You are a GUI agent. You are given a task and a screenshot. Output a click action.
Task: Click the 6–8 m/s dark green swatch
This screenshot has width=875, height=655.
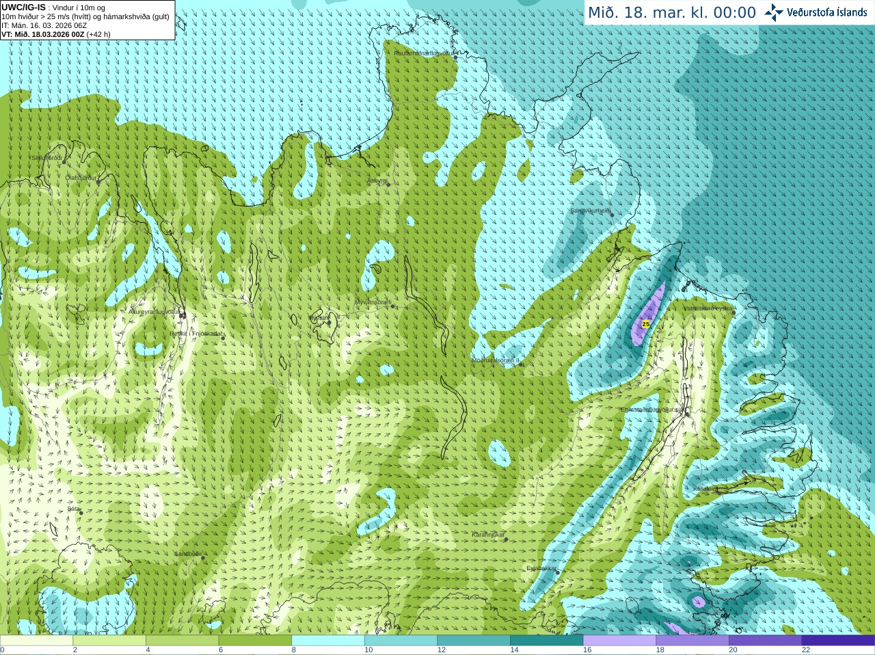(255, 641)
